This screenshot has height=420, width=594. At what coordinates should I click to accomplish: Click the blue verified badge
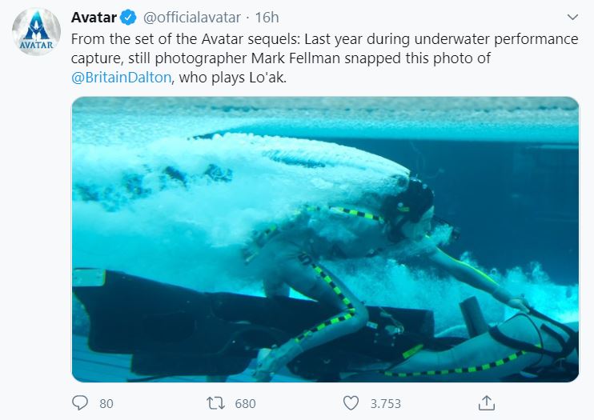pos(128,18)
